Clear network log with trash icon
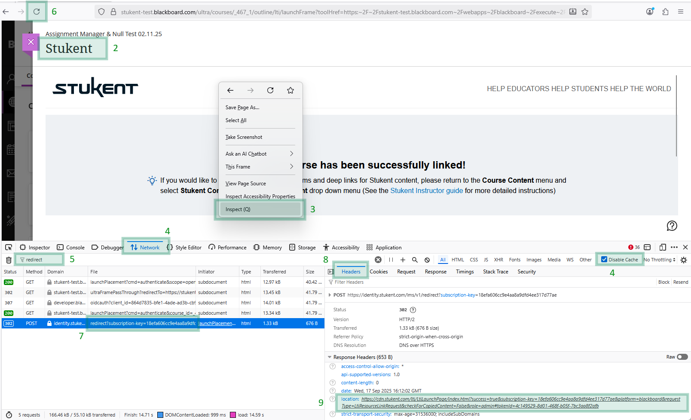The image size is (691, 420). coord(9,260)
